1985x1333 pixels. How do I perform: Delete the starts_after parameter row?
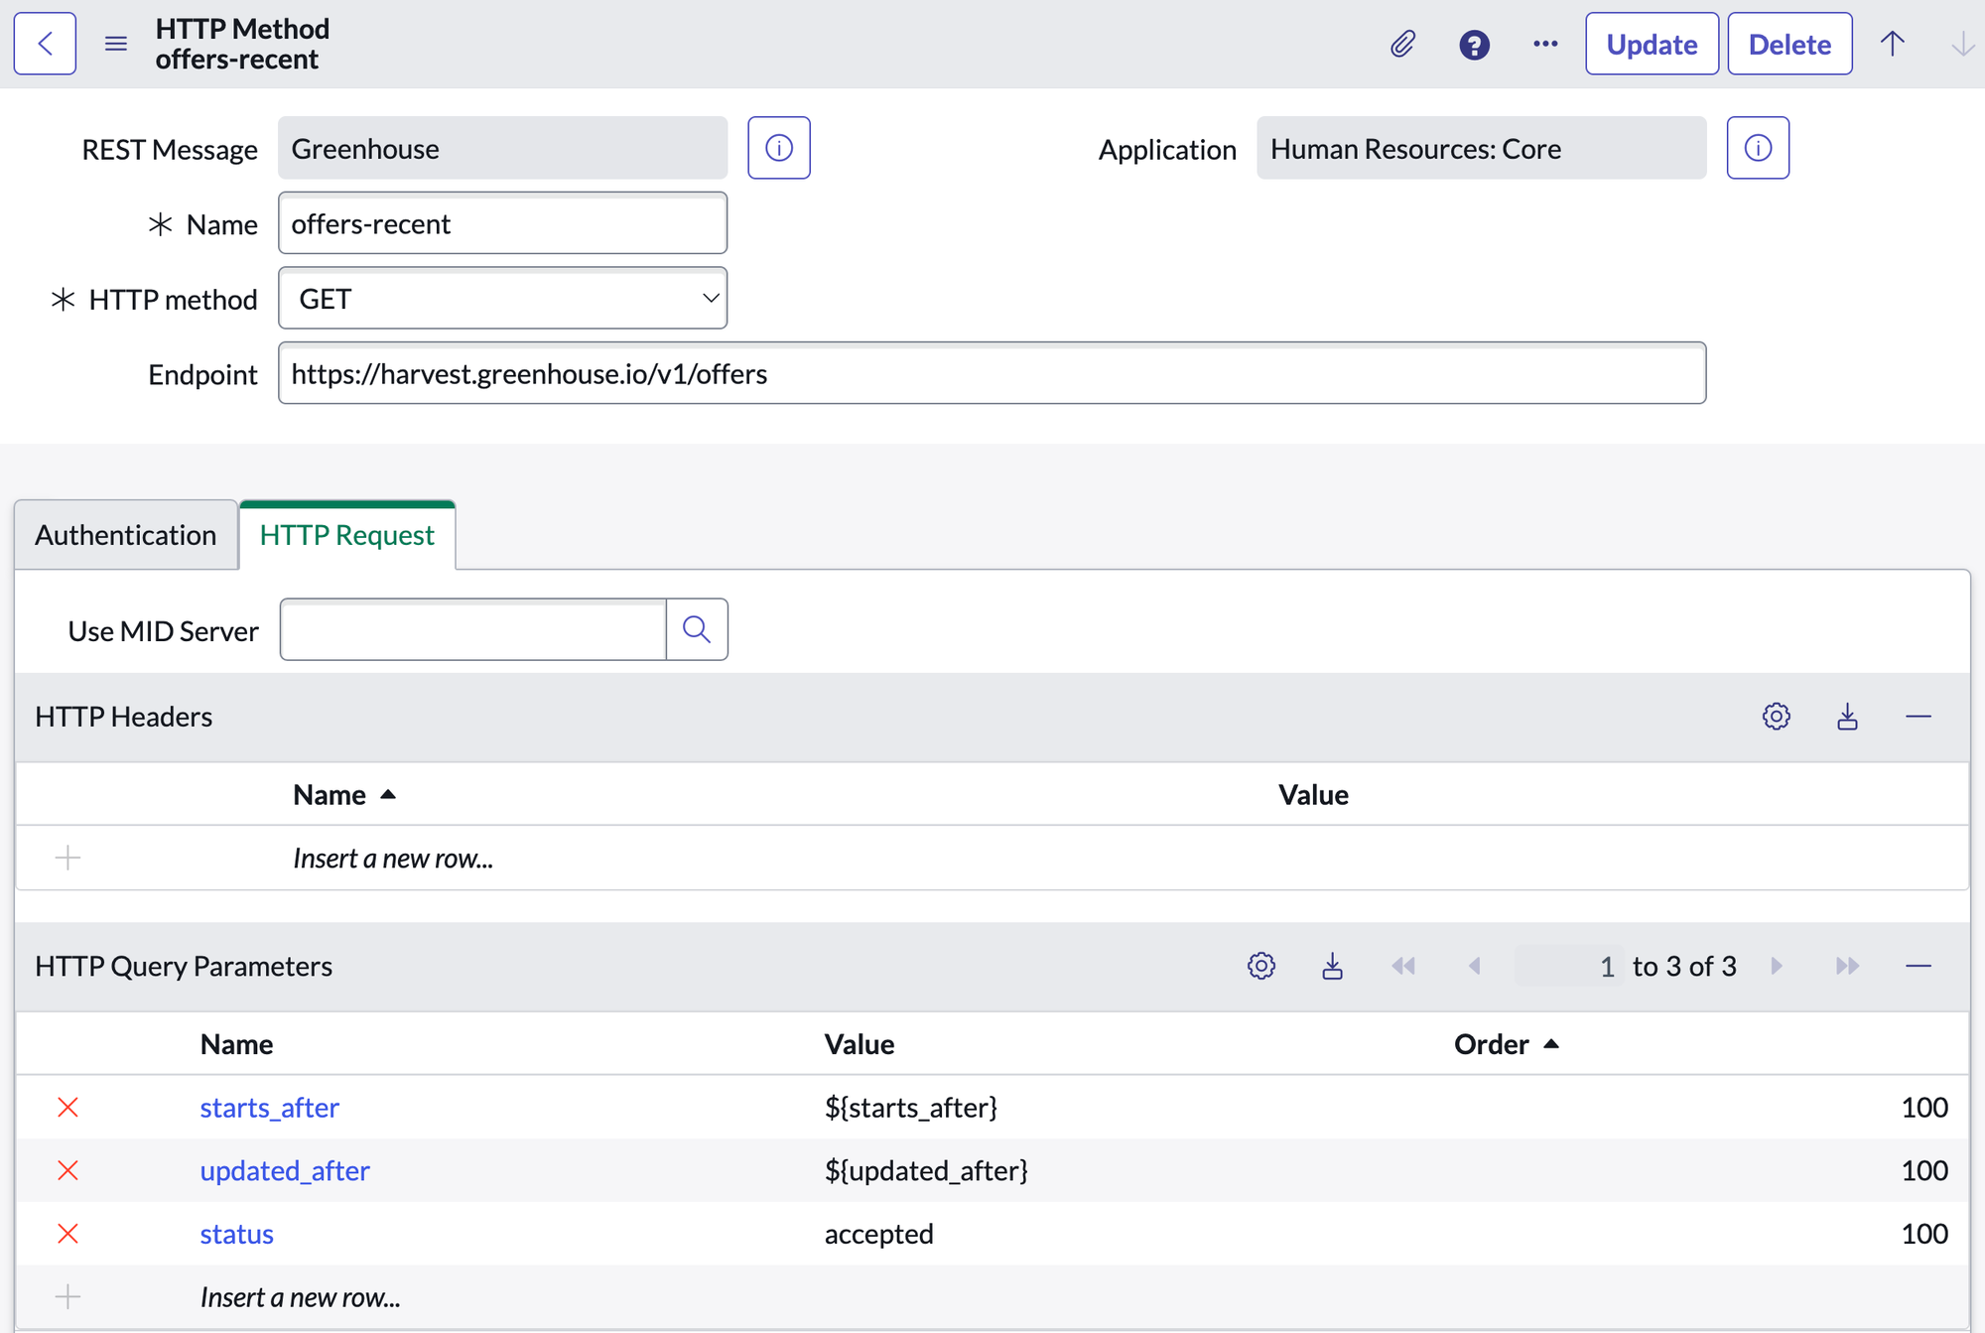pos(67,1107)
